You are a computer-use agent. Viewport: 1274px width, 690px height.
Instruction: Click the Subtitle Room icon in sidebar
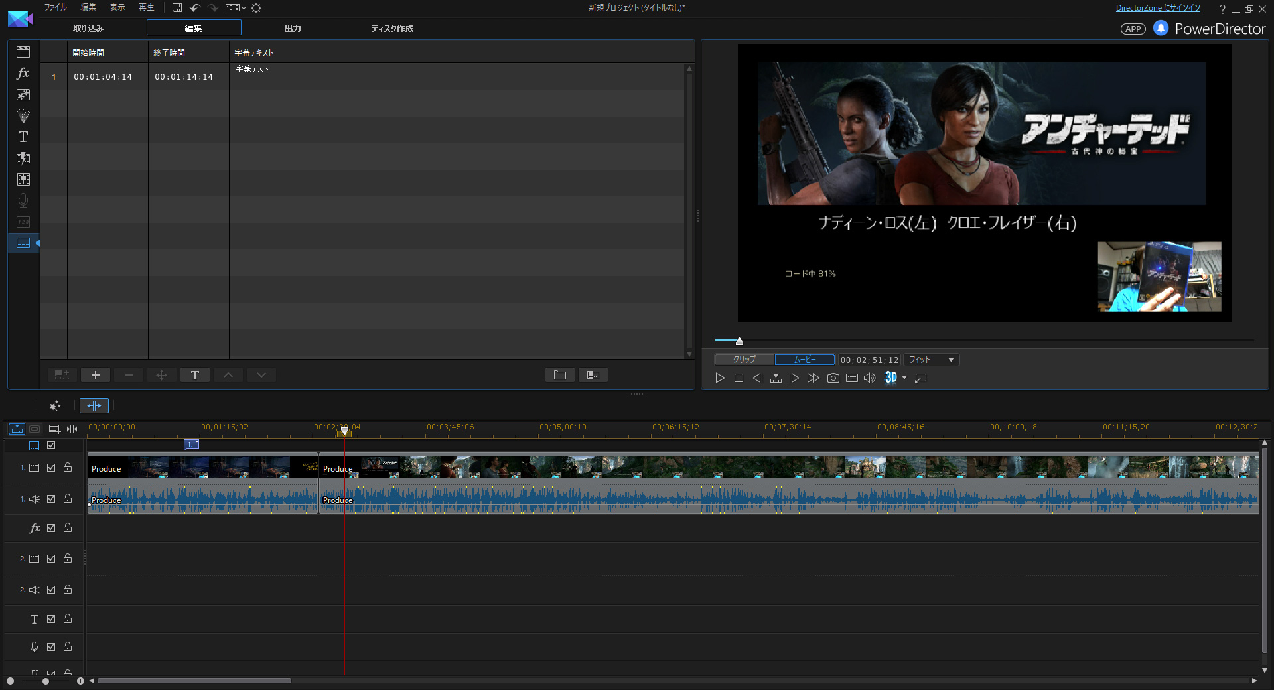coord(23,243)
